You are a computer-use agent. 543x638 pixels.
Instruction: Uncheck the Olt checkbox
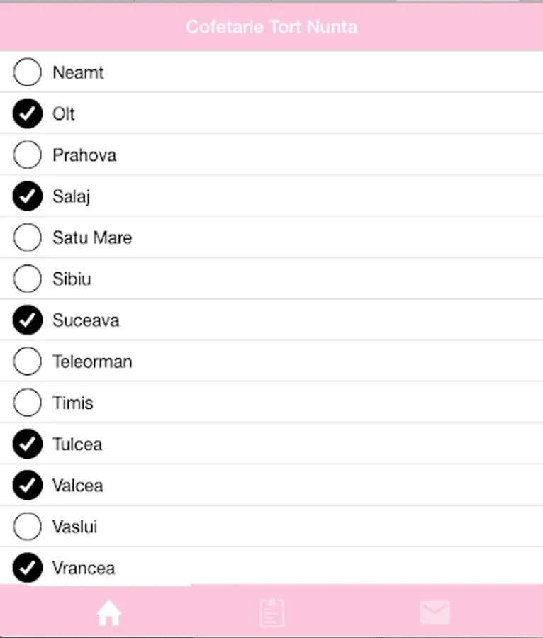pos(28,113)
